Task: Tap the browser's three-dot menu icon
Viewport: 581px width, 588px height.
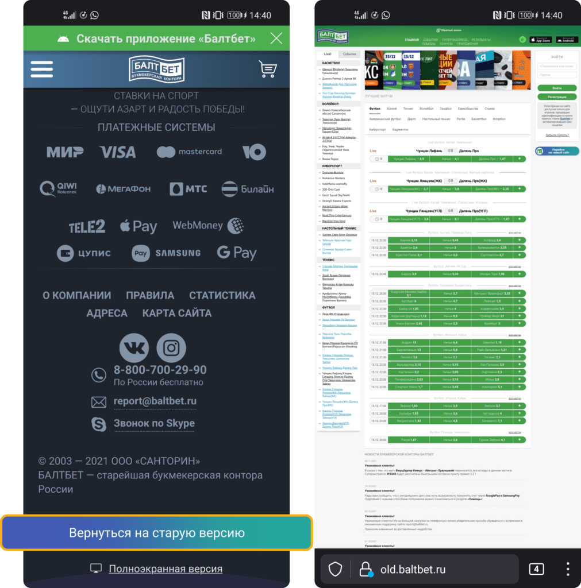Action: coord(567,568)
